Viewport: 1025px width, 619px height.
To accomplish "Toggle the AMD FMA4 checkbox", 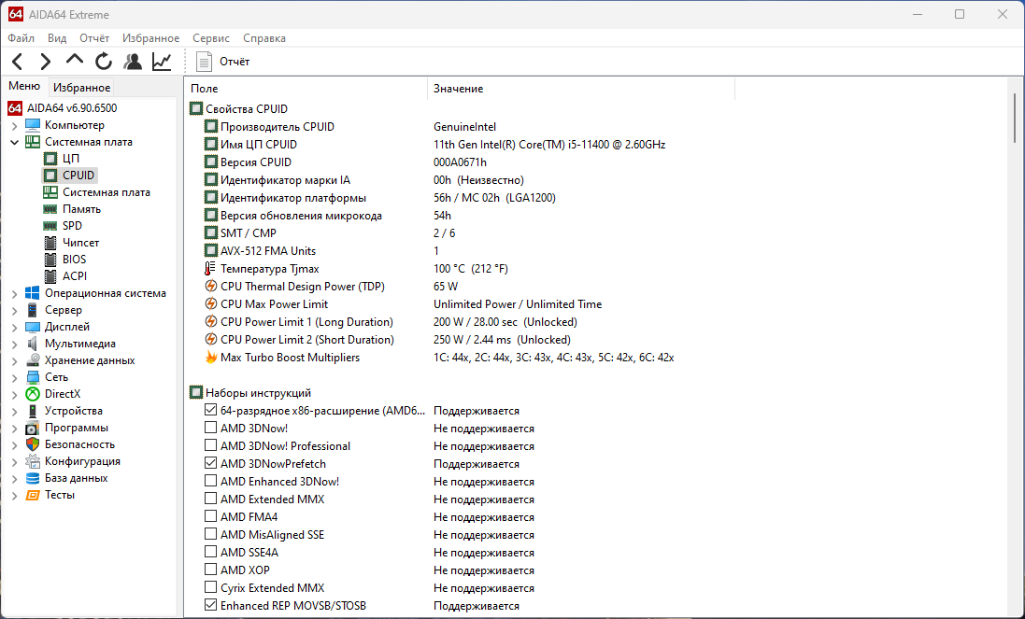I will pyautogui.click(x=210, y=515).
